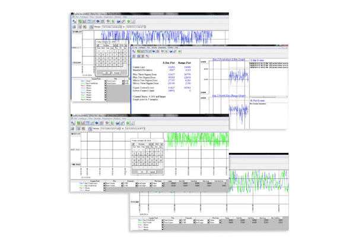
Task: Open the Bay 2 North East Range Graph link
Action: [229, 96]
